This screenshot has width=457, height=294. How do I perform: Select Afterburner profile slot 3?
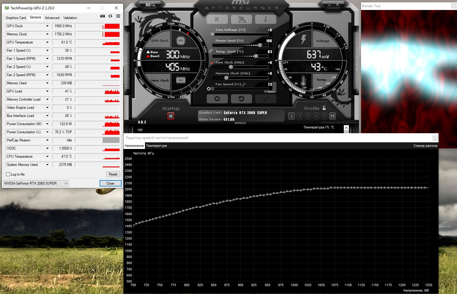point(308,116)
